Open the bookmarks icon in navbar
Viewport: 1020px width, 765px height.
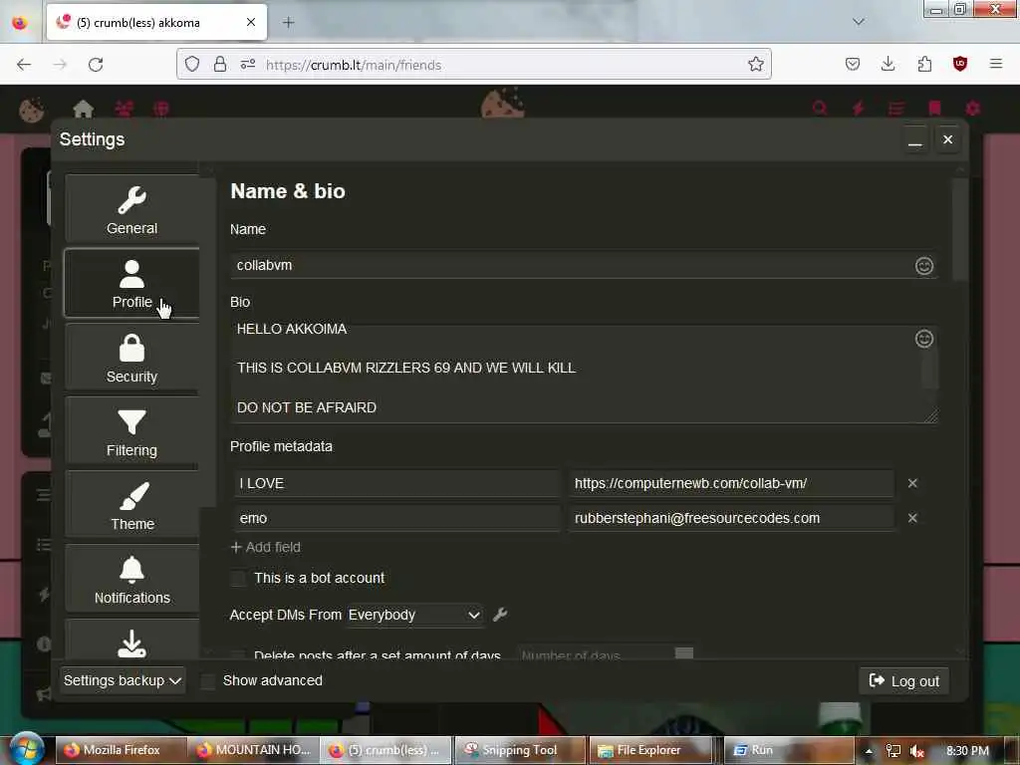click(x=934, y=108)
